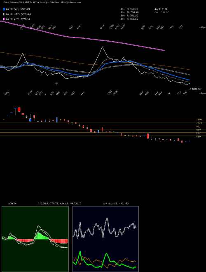
Task: Click the MACD: panel heading
Action: tap(12, 204)
